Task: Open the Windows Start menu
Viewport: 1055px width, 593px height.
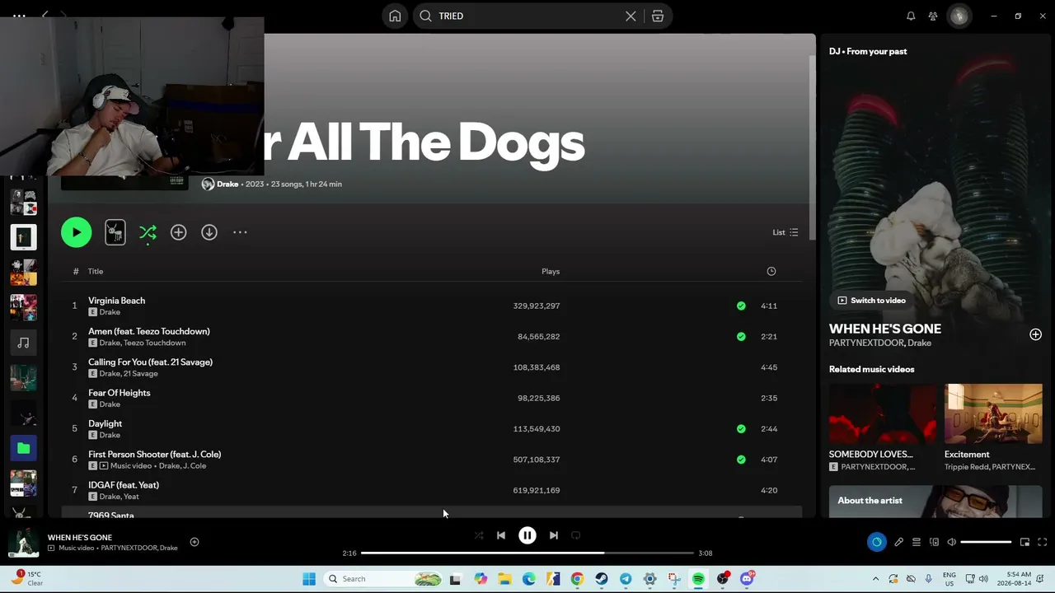Action: coord(309,579)
